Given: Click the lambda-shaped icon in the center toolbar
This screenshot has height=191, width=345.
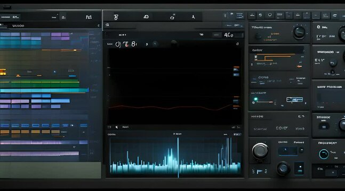Looking at the screenshot, I should coord(194,17).
